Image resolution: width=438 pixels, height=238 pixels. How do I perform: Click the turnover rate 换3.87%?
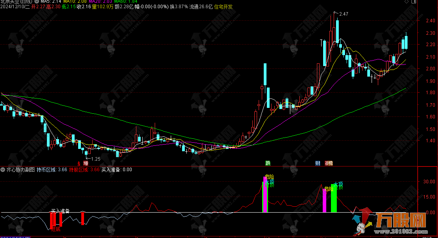coord(179,7)
